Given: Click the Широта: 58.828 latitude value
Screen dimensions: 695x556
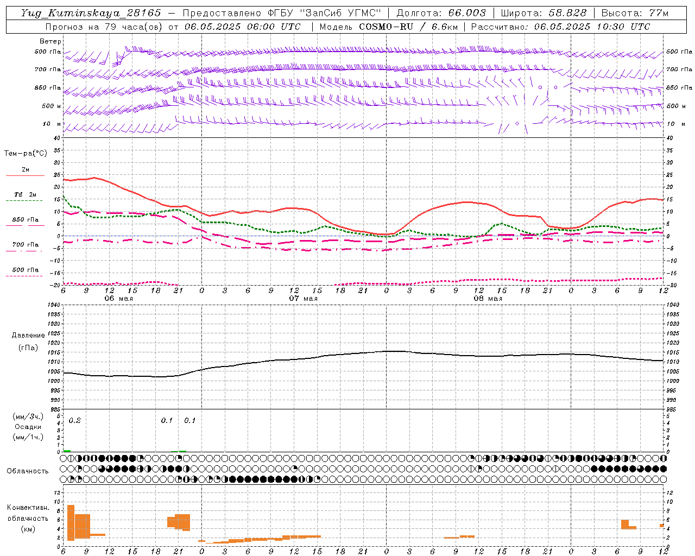Looking at the screenshot, I should 544,13.
